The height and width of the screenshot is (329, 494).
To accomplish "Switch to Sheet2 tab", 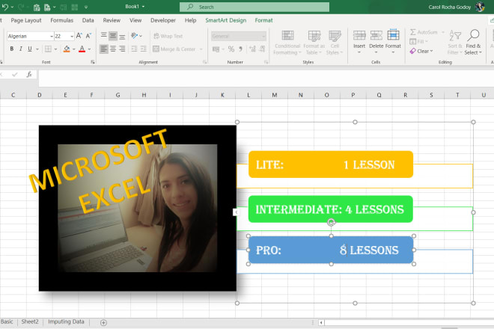I will click(30, 322).
